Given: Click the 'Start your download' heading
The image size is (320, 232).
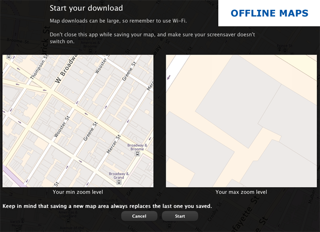Looking at the screenshot, I should pyautogui.click(x=86, y=8).
